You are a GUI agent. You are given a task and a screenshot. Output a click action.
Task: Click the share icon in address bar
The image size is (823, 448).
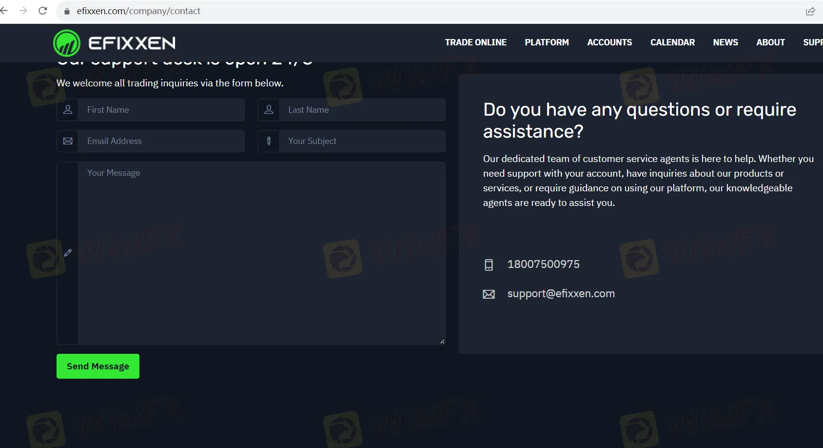[810, 11]
